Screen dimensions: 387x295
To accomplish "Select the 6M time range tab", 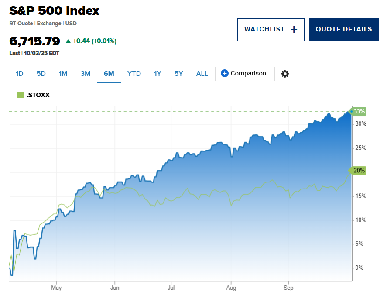I will click(109, 74).
